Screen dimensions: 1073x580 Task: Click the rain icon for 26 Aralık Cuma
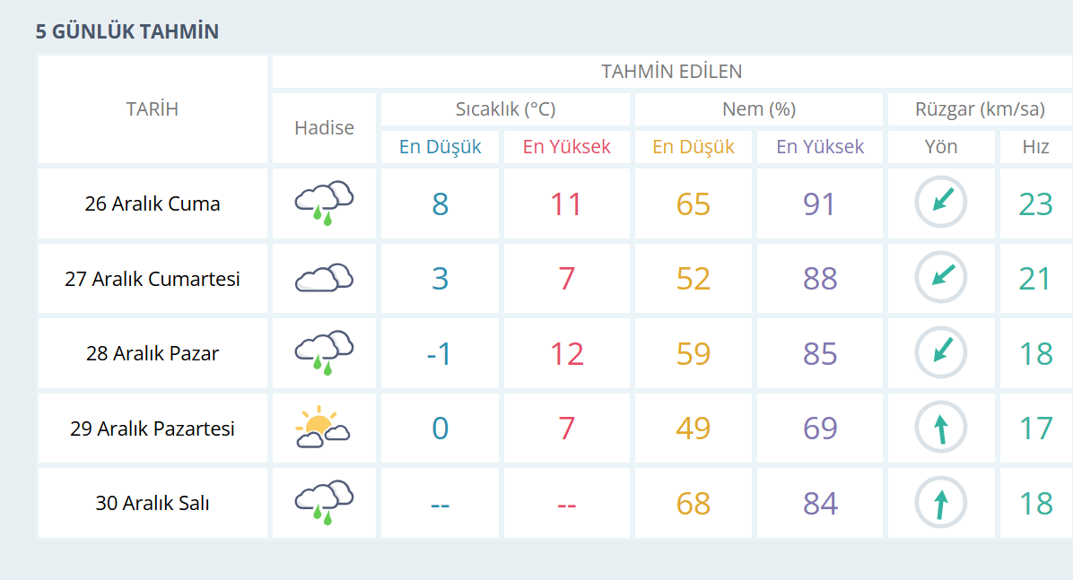[324, 203]
